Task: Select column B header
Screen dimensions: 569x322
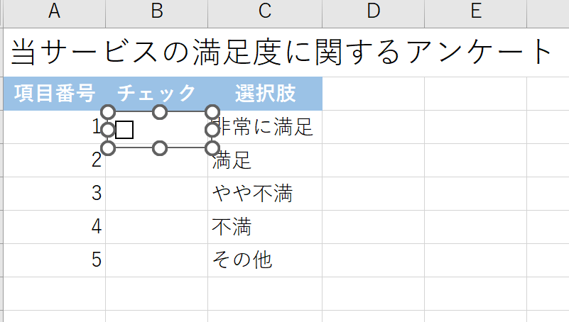Action: 157,10
